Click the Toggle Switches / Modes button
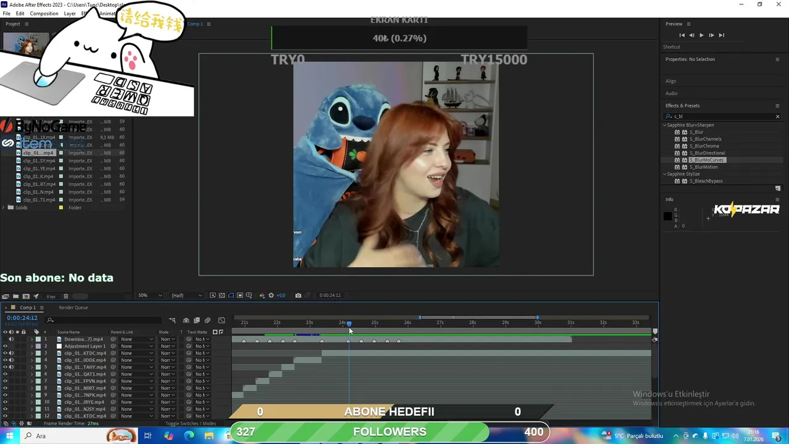789x444 pixels. pos(190,424)
